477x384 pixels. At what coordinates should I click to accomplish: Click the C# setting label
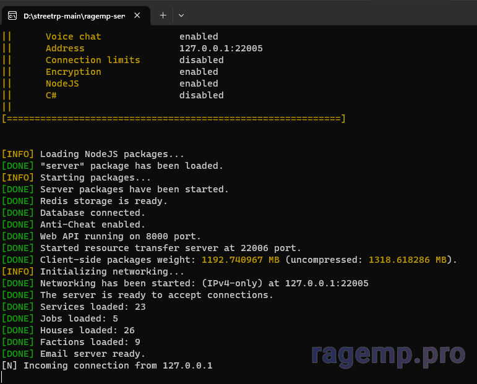[x=51, y=95]
